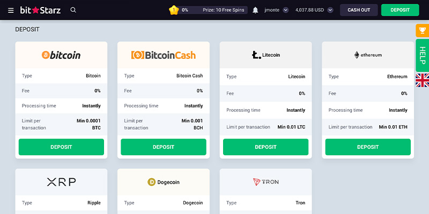This screenshot has width=429, height=214.
Task: Expand the jmonte account dropdown
Action: (285, 10)
